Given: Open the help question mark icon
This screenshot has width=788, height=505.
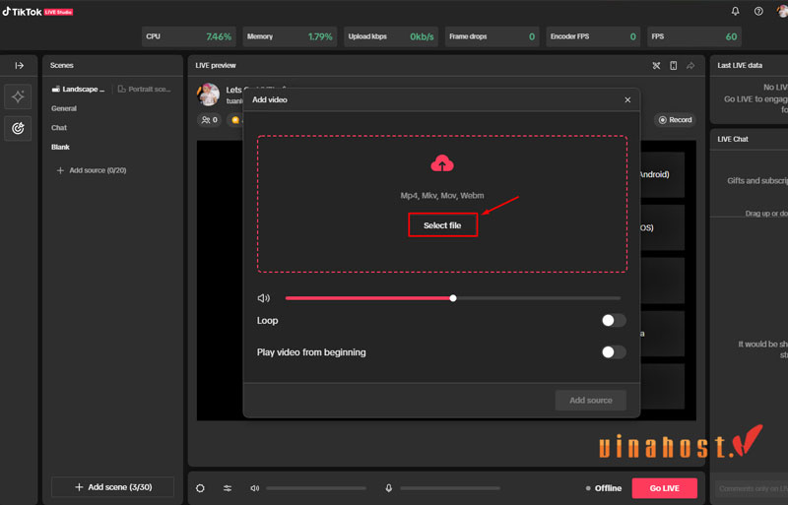Looking at the screenshot, I should pyautogui.click(x=758, y=11).
